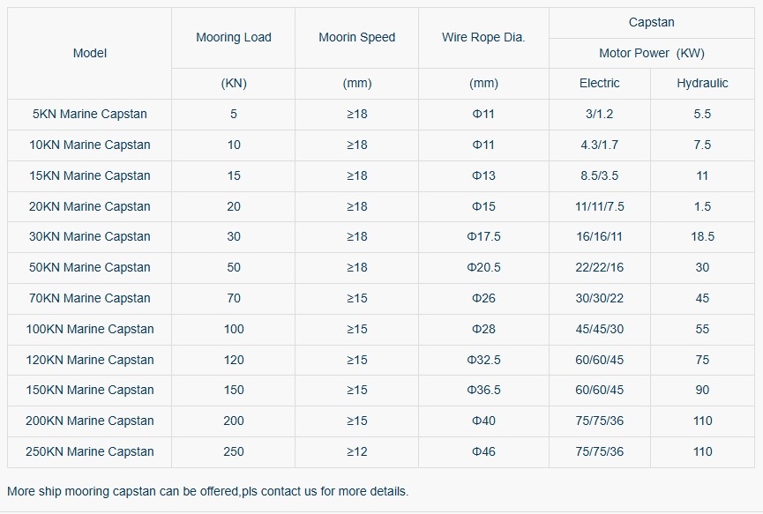Select the 5KN Marine Capstan row label

[89, 114]
